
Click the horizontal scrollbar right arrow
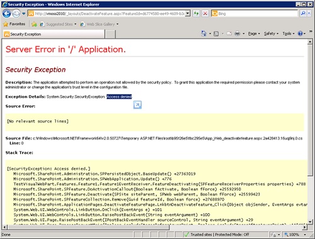coord(305,227)
